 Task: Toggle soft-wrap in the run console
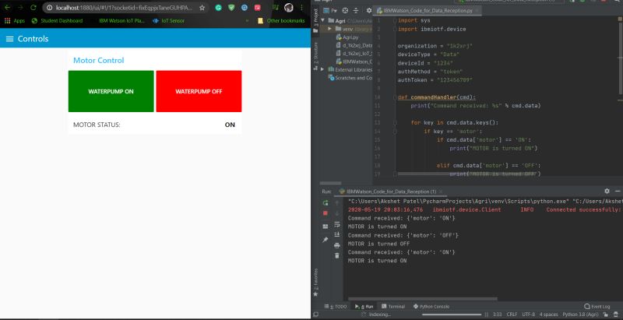click(337, 224)
